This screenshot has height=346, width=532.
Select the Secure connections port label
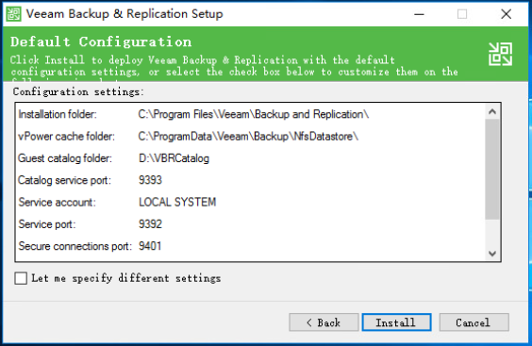(x=75, y=246)
